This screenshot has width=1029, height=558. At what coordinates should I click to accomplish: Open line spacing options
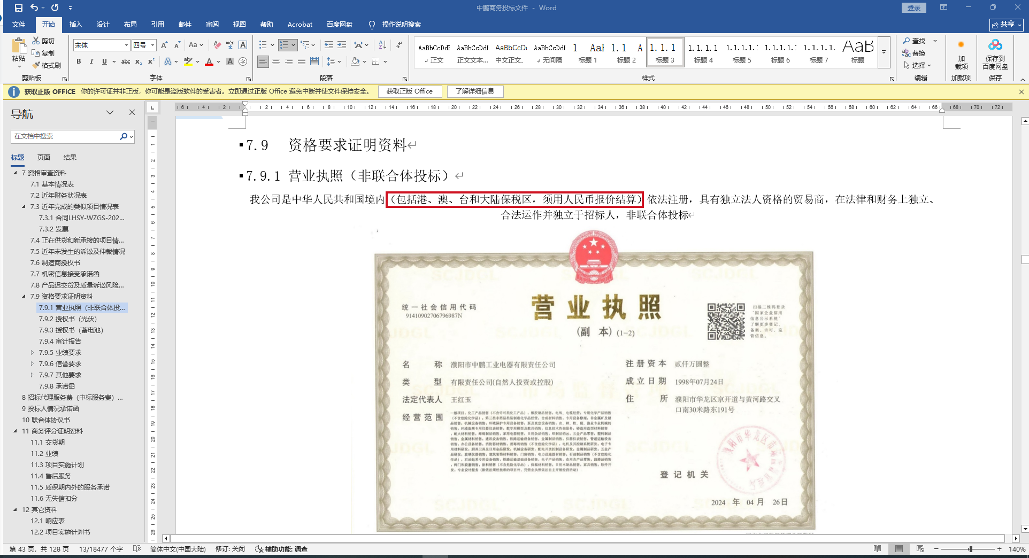331,61
